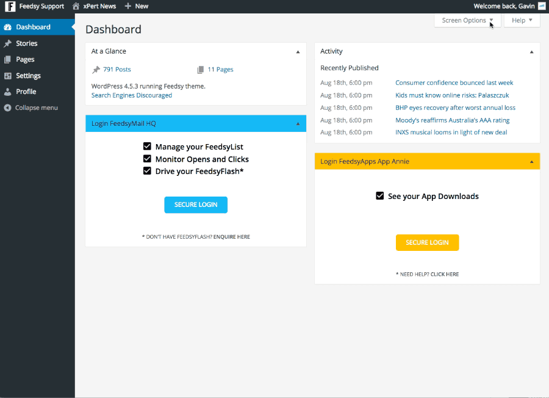The height and width of the screenshot is (398, 549).
Task: Open the Screen Options dropdown
Action: point(467,20)
